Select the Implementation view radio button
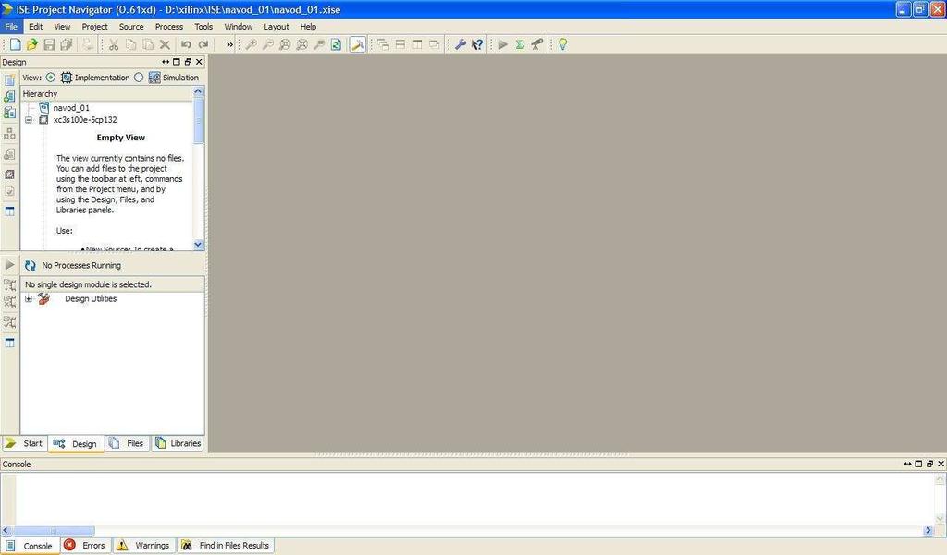The image size is (947, 555). [x=51, y=78]
